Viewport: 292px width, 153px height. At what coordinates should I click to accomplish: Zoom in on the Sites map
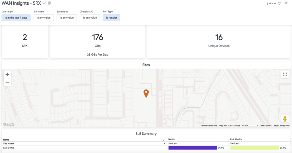[7, 75]
